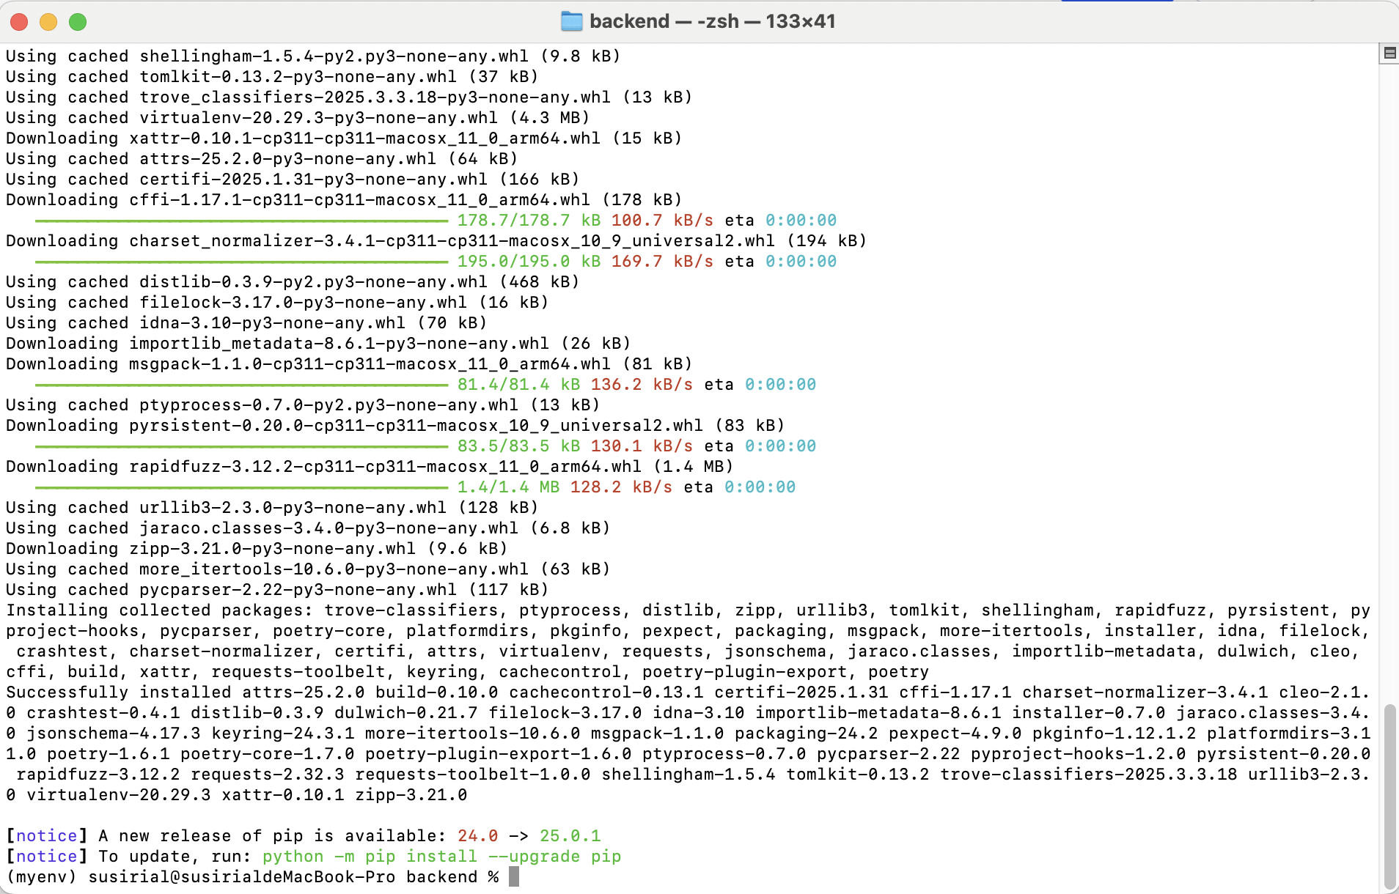Click the importlib_metadata-8.6.1 wheel filename
Image resolution: width=1399 pixels, height=894 pixels.
[x=339, y=344]
